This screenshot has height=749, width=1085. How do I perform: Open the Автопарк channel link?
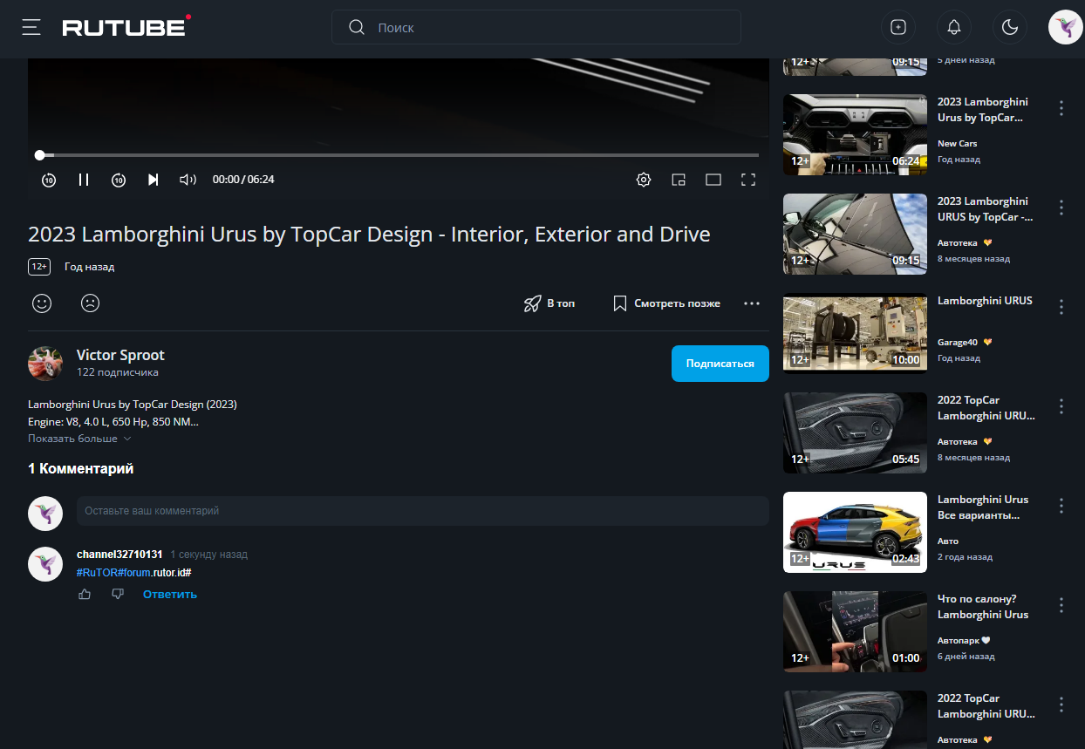[959, 641]
